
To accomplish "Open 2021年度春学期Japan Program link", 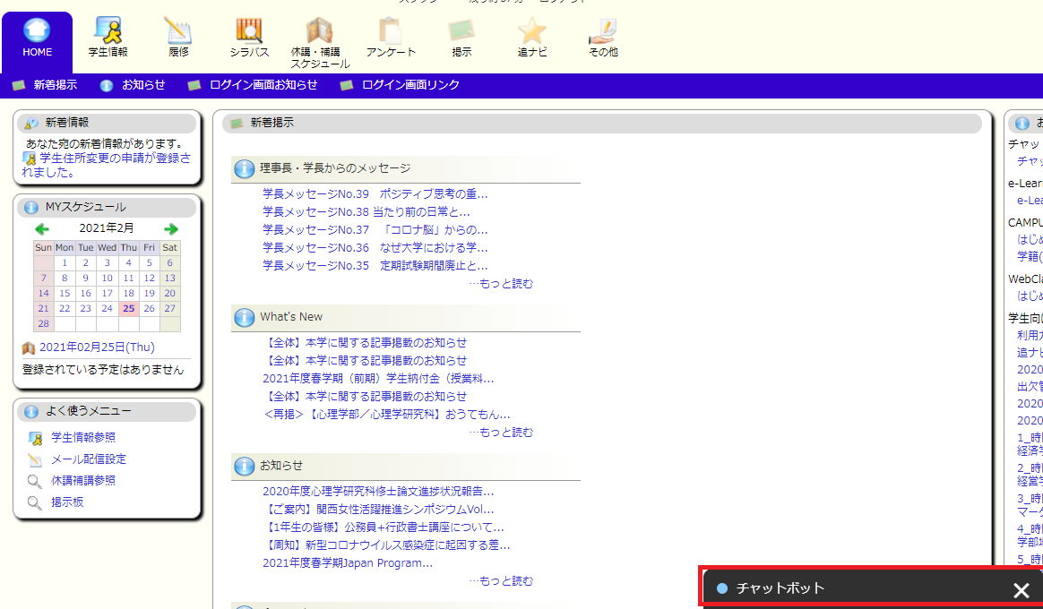I will (x=348, y=564).
